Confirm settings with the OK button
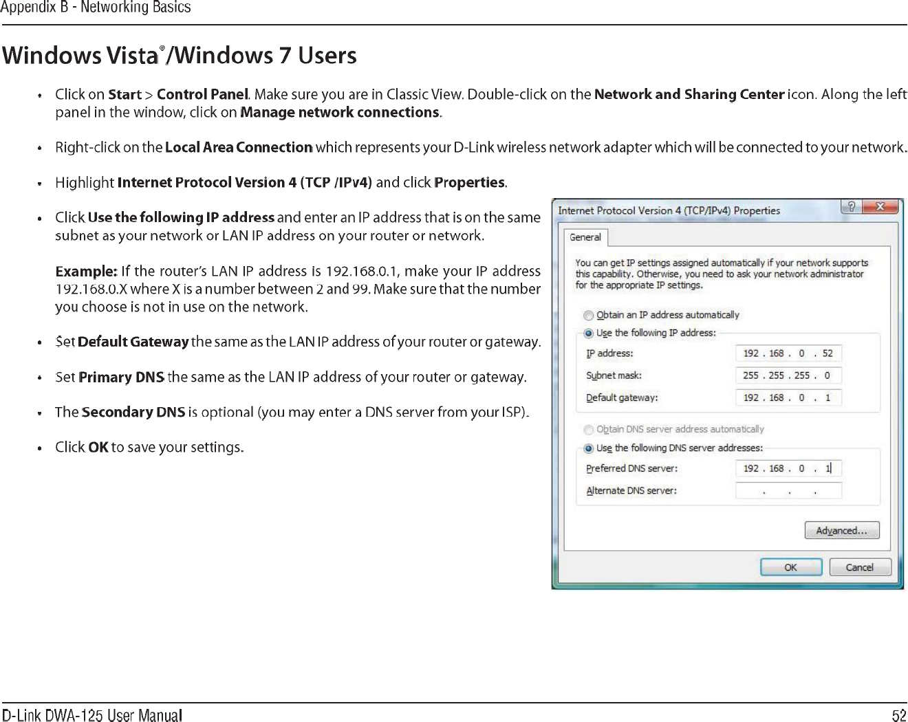908x722 pixels. (791, 567)
